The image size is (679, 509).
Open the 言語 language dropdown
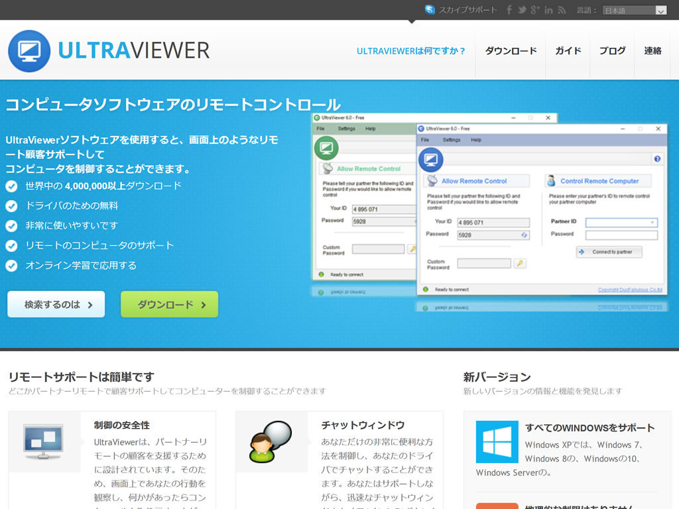click(x=634, y=11)
